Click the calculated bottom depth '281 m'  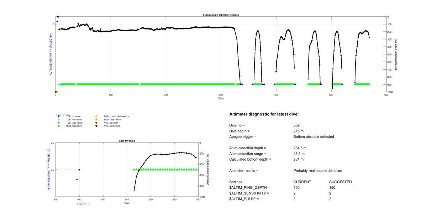pyautogui.click(x=299, y=160)
